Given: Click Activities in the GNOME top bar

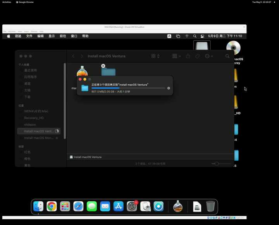Looking at the screenshot, I should 7,2.
